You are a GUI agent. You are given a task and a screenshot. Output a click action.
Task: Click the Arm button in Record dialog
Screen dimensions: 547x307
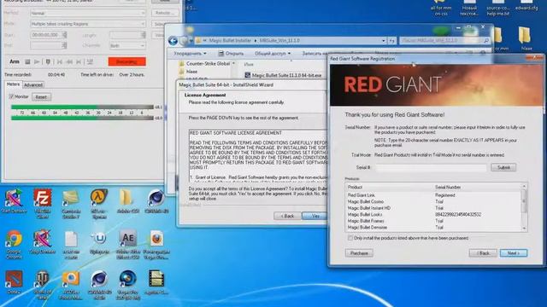coord(15,61)
